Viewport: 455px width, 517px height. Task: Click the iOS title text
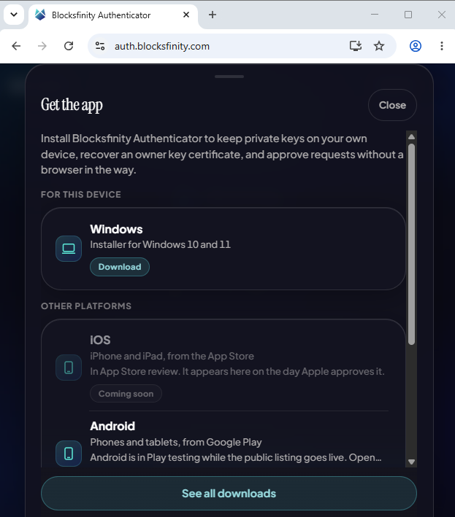tap(100, 340)
